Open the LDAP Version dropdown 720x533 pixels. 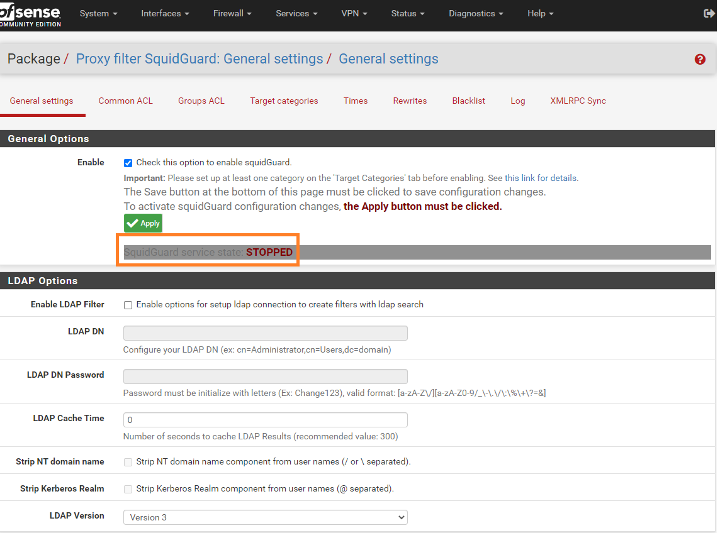click(x=266, y=517)
